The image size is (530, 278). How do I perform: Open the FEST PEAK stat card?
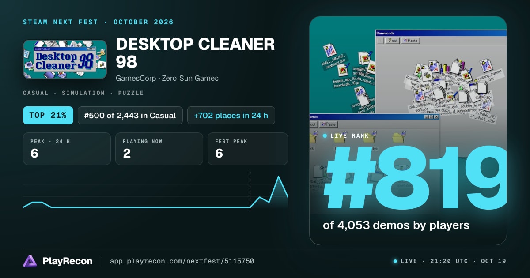tap(248, 149)
